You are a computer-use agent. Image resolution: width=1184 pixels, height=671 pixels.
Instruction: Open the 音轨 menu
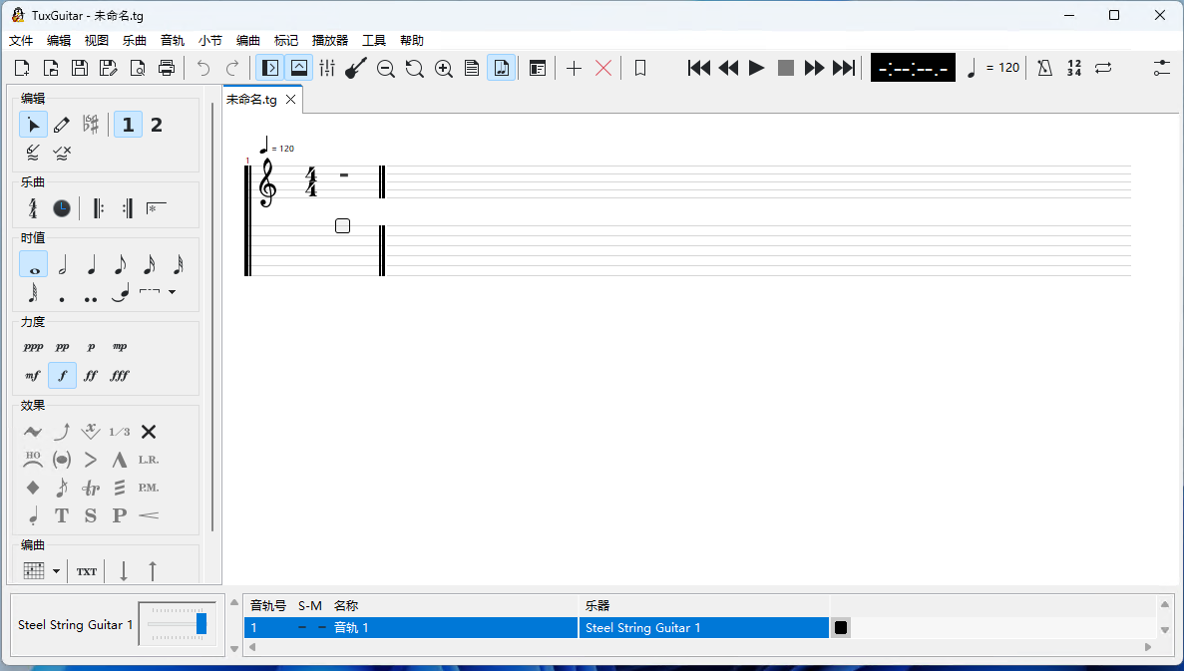click(173, 40)
